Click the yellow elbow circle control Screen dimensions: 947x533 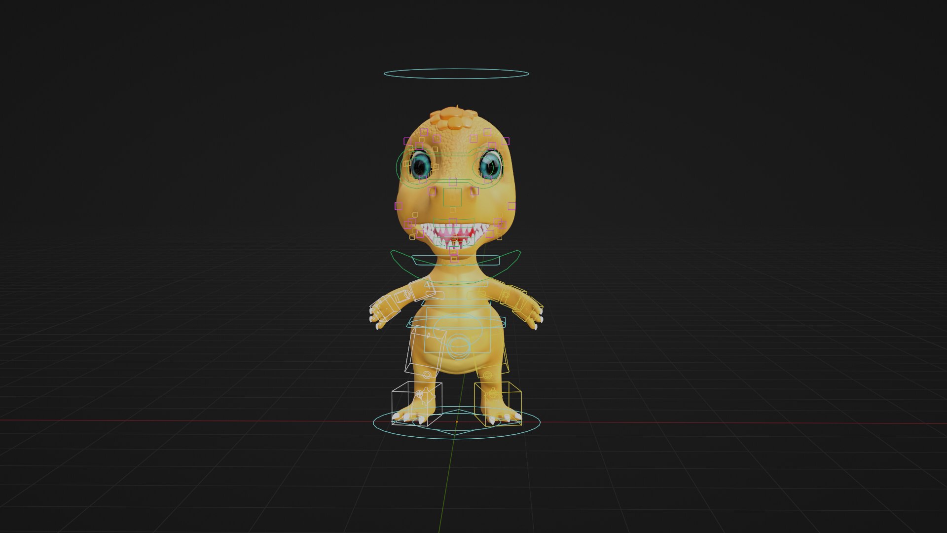tap(505, 294)
